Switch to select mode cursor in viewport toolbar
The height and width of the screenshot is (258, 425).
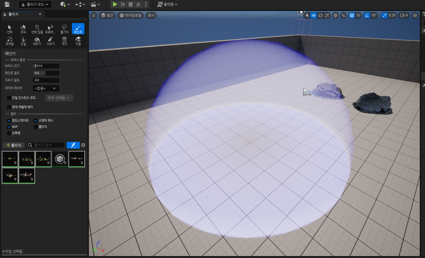coord(307,15)
